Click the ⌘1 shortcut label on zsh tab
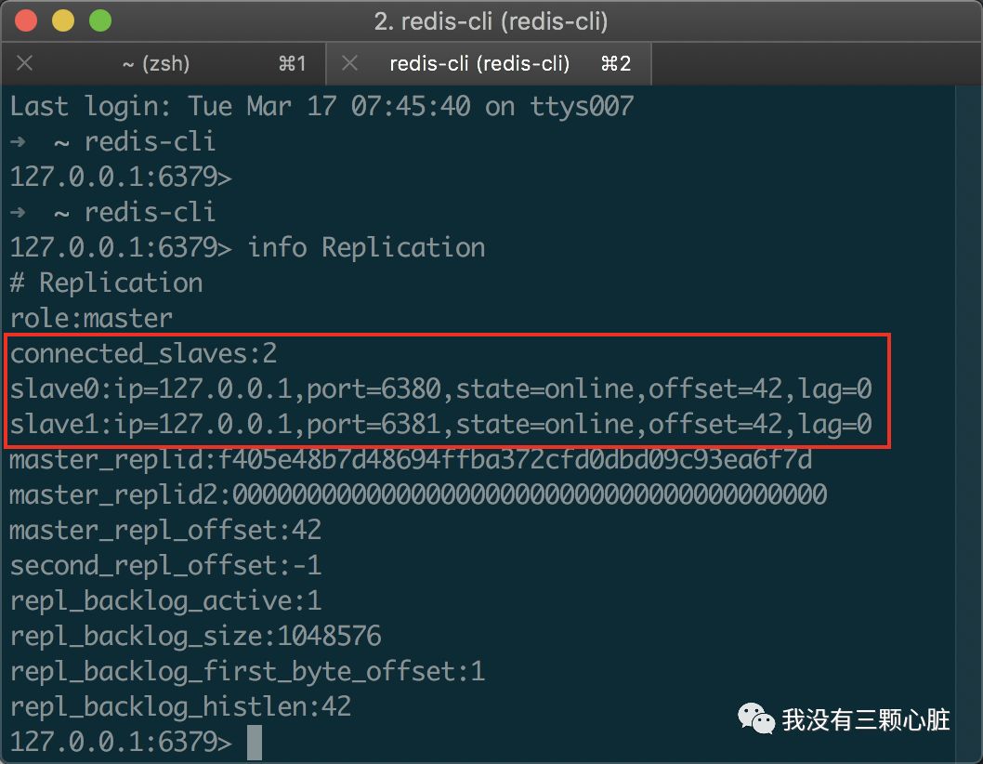This screenshot has height=764, width=983. coord(292,63)
